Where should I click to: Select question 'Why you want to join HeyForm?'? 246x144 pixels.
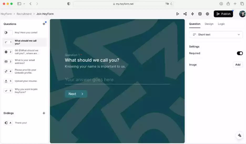pos(25,91)
